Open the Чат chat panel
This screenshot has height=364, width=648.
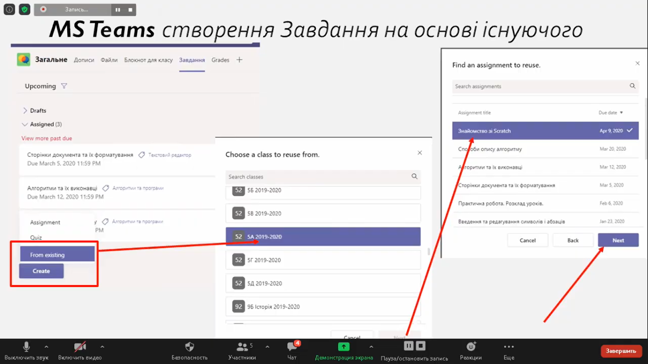tap(292, 351)
